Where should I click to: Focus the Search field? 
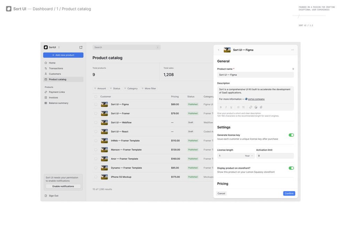127,47
